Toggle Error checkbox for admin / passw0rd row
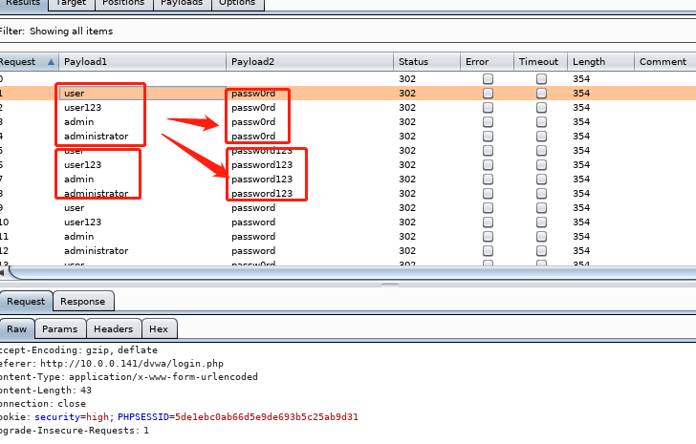 pos(488,122)
